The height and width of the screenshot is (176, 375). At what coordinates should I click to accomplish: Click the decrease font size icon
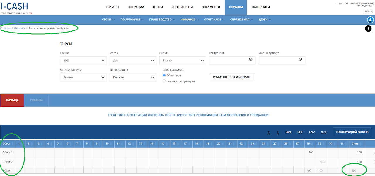278,133
